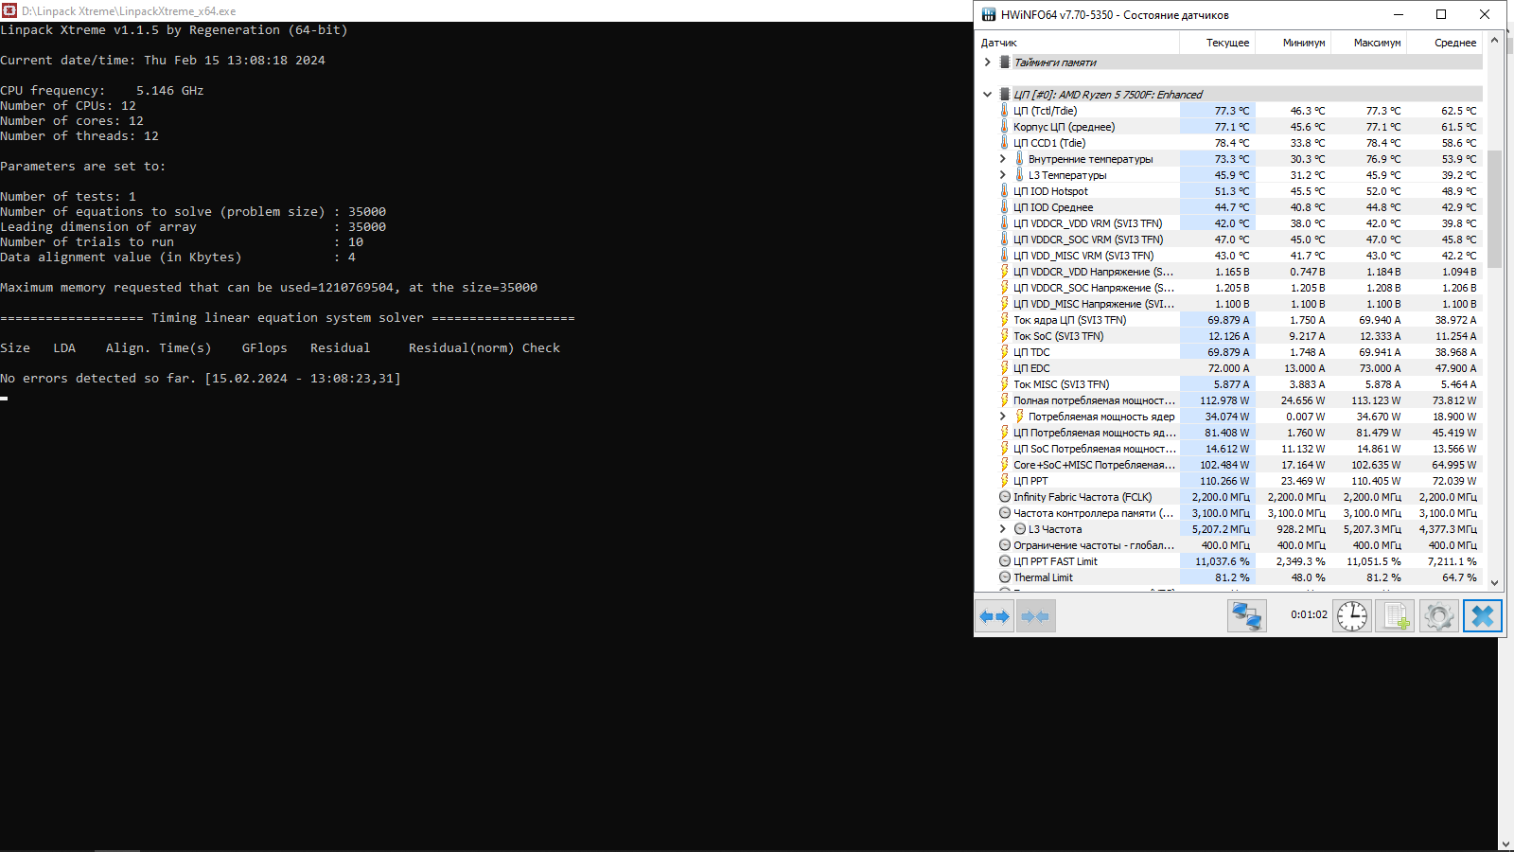The image size is (1514, 852).
Task: Click the 11,037.6 % current value cell
Action: (x=1218, y=561)
